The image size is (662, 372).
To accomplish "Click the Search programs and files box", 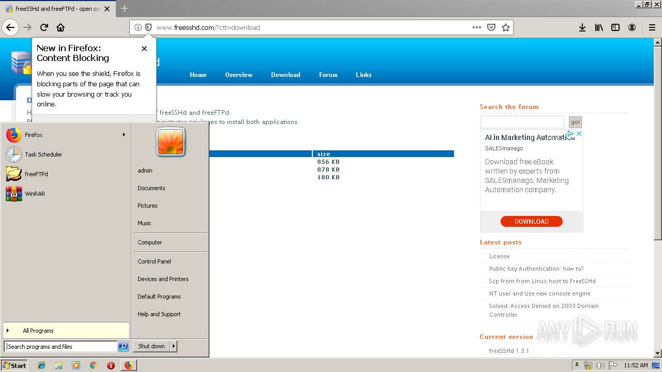I will click(61, 347).
